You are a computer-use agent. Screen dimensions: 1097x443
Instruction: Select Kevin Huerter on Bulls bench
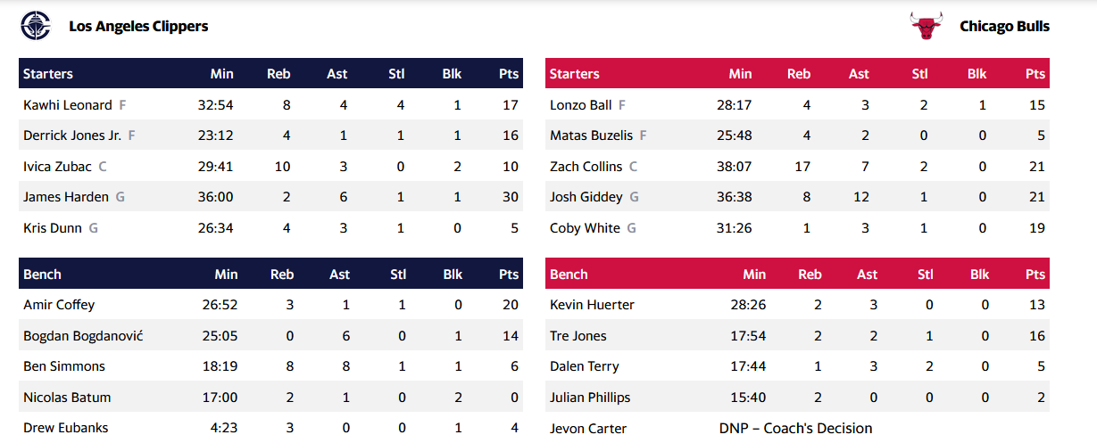[x=592, y=305]
